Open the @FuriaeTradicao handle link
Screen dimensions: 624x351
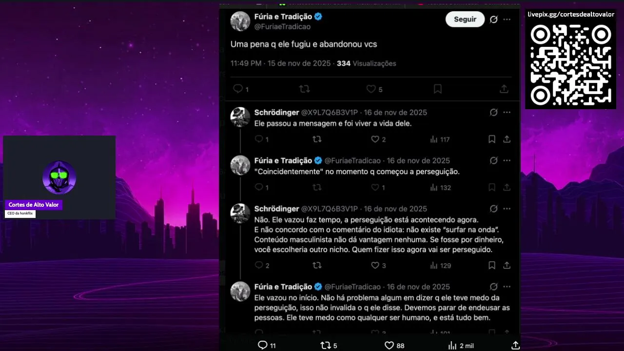(x=282, y=27)
